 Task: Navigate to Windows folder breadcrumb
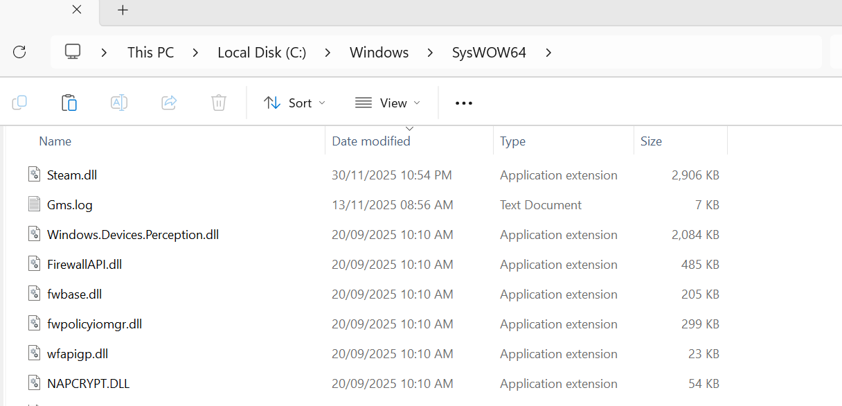pos(379,53)
